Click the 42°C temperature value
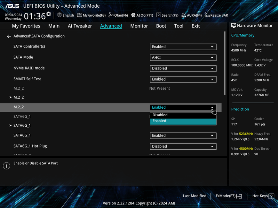This screenshot has width=278, height=208. tap(258, 50)
